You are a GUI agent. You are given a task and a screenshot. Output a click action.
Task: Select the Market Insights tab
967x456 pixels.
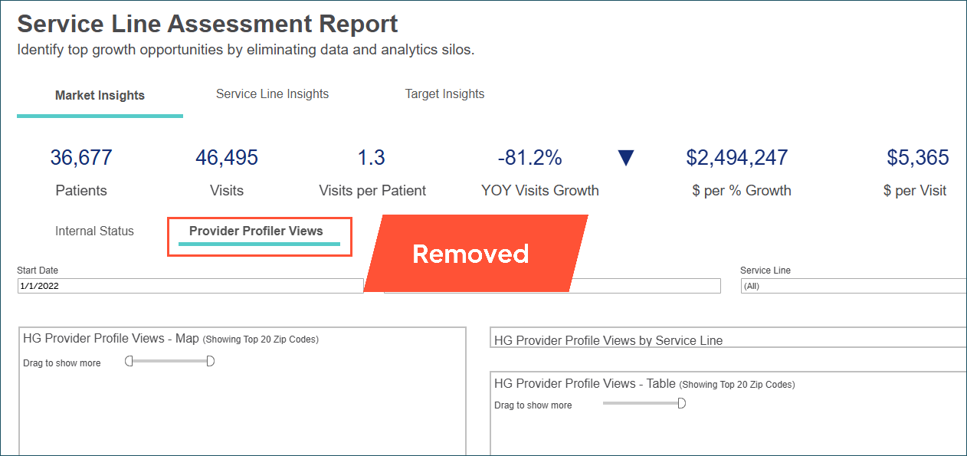pos(99,95)
